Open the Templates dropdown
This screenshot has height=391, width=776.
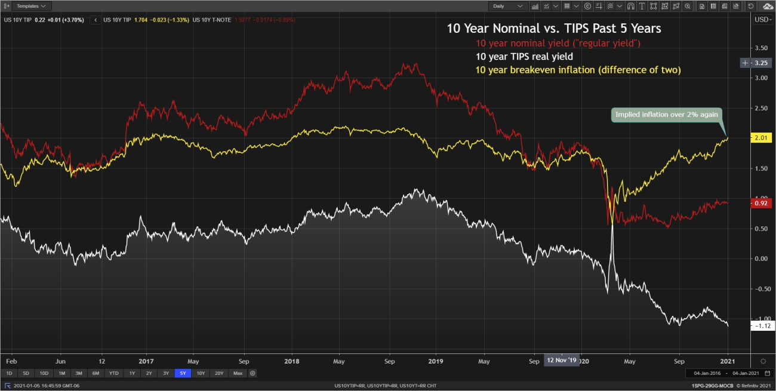[32, 6]
